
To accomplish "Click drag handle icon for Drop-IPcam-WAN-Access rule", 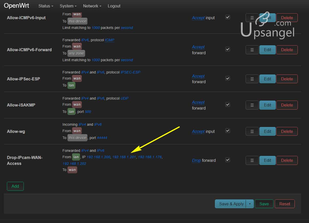I will (x=252, y=161).
